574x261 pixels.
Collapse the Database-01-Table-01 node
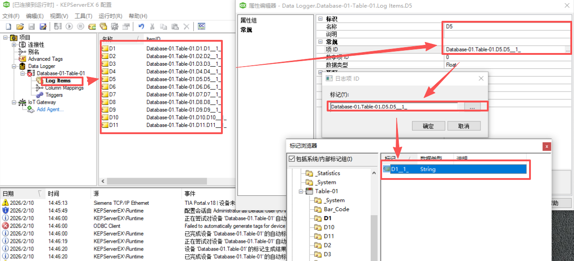(22, 73)
